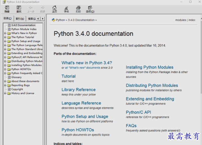Go to Home (主页) toolbar icon
202x145 pixels.
[55, 9]
